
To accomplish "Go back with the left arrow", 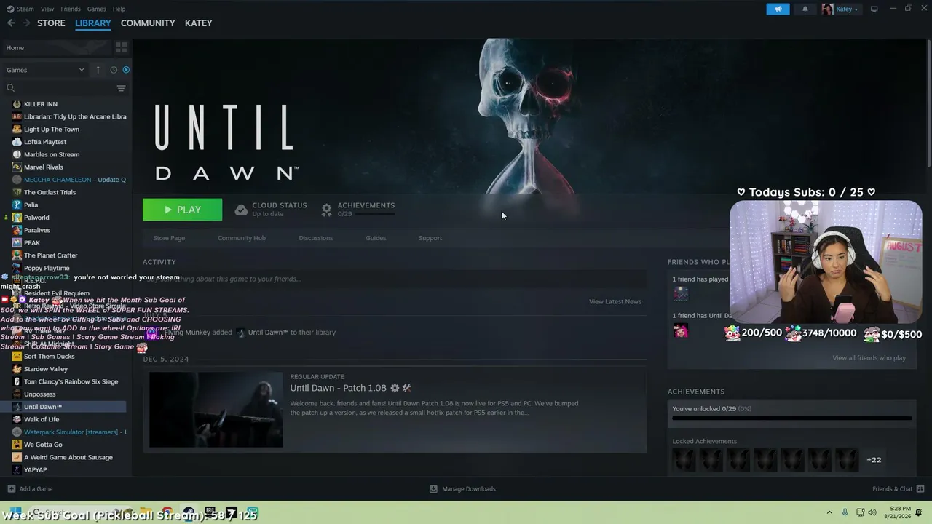I will [11, 23].
